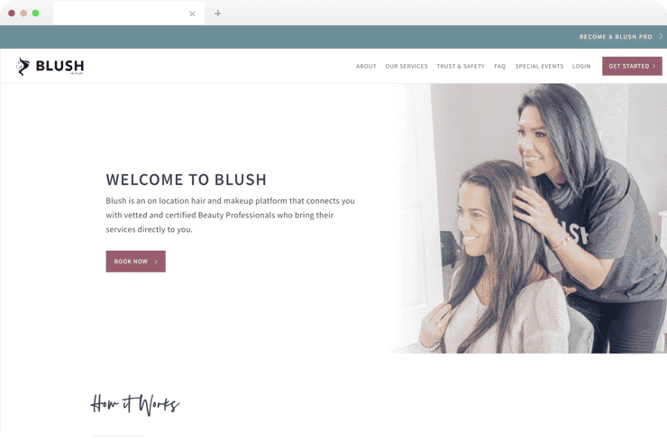Click the hero photo of two women
This screenshot has width=667, height=442.
pos(527,218)
